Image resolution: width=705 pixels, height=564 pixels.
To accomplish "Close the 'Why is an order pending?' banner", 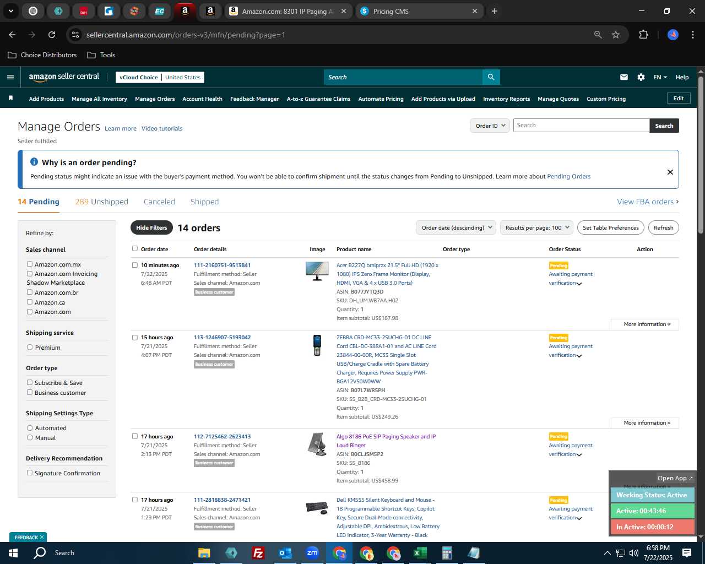I will pos(670,172).
